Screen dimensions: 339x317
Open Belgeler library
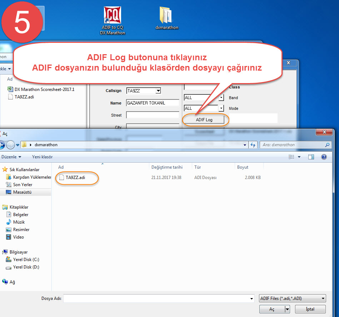pyautogui.click(x=18, y=215)
